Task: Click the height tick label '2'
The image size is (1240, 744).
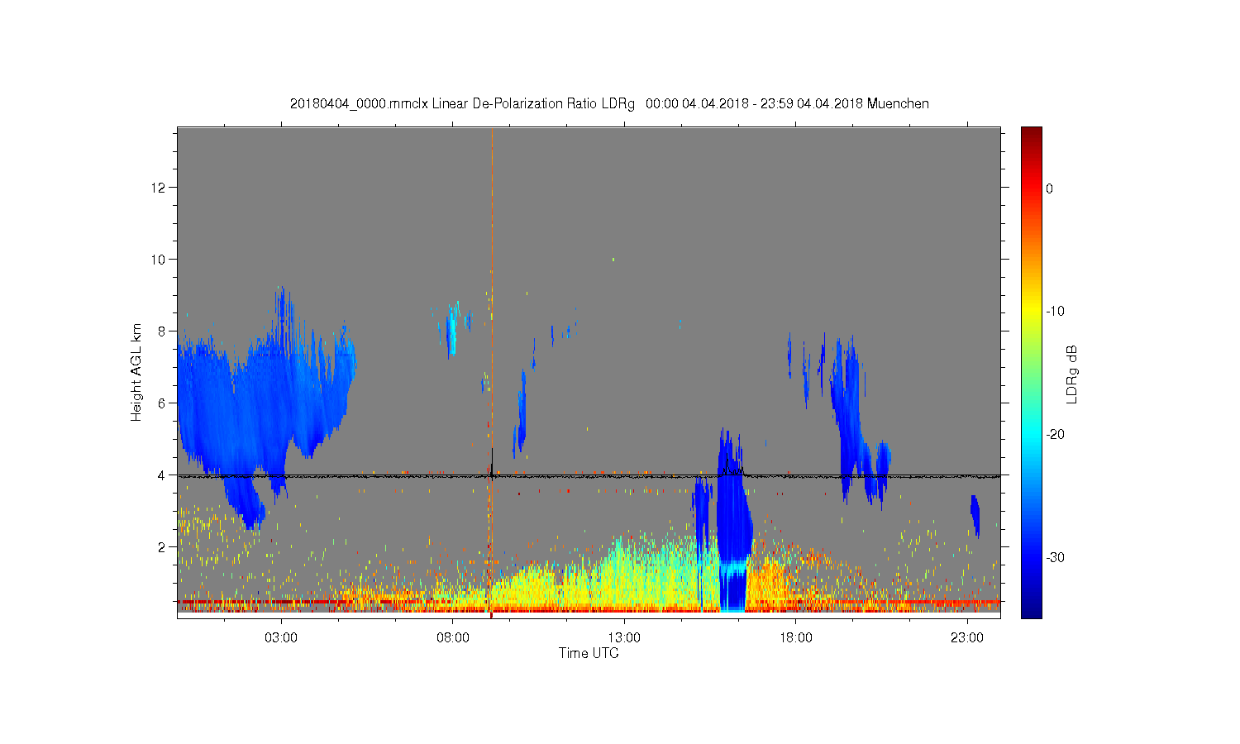Action: tap(162, 547)
